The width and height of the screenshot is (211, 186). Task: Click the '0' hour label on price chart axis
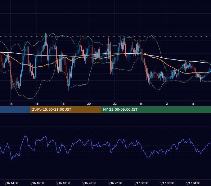pyautogui.click(x=141, y=104)
